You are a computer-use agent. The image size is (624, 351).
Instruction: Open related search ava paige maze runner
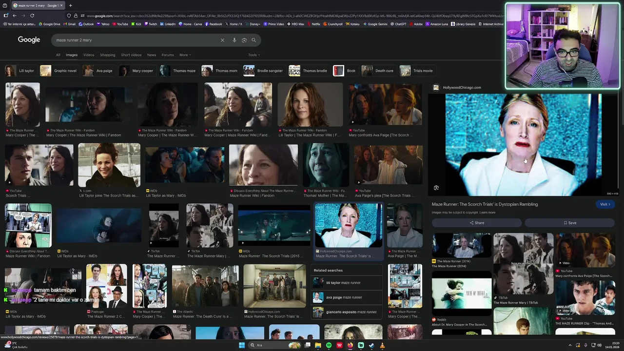pyautogui.click(x=348, y=297)
